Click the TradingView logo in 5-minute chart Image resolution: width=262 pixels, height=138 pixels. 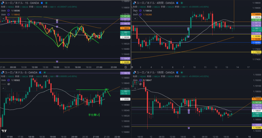click(x=4, y=131)
